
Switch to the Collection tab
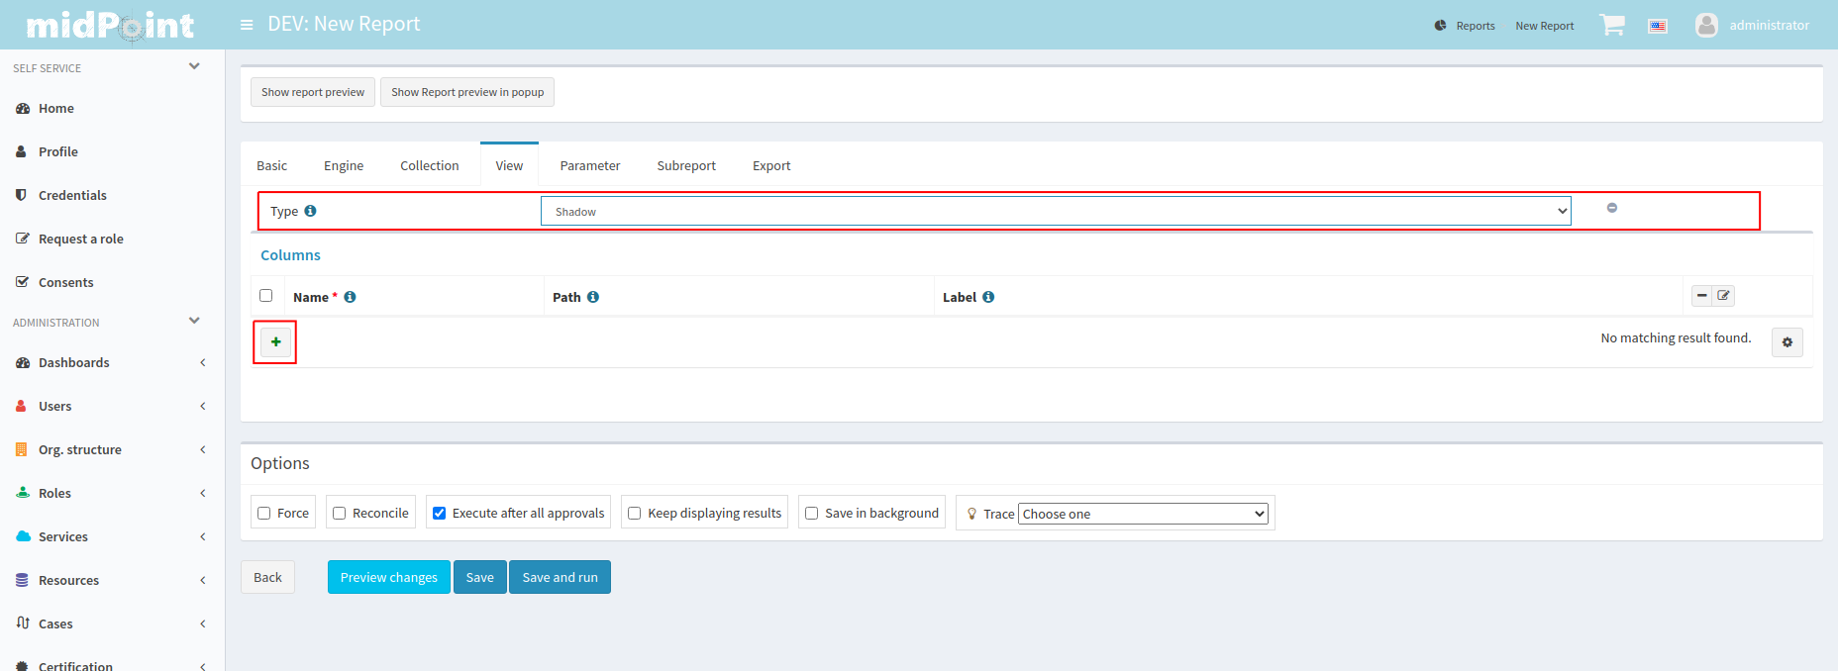click(429, 165)
